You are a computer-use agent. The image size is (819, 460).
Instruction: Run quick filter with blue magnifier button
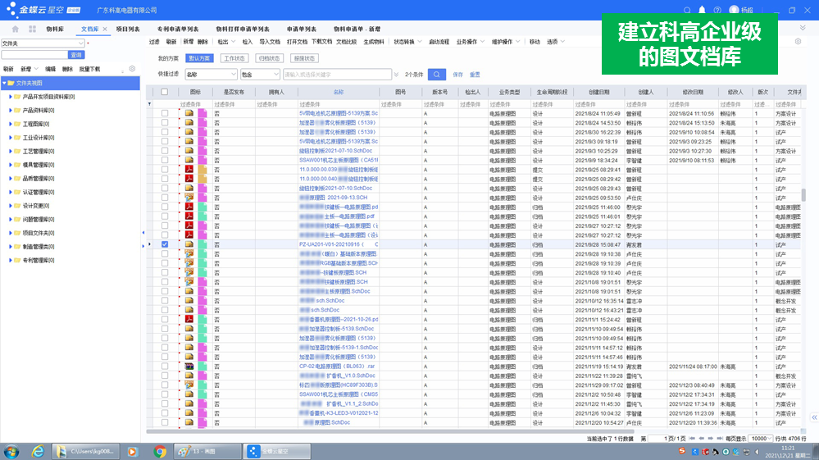[437, 75]
